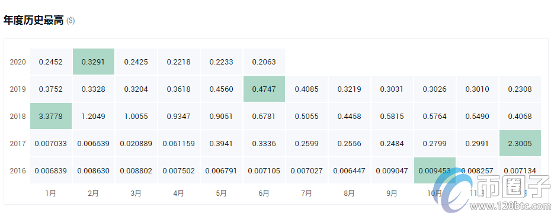Select the 0.061159 cell in the 2017 row

pos(178,144)
